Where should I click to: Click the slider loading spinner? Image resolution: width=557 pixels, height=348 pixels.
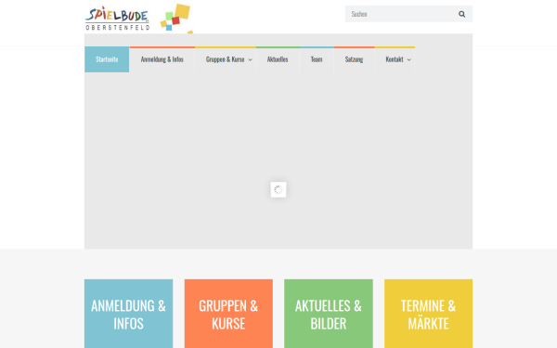click(278, 190)
